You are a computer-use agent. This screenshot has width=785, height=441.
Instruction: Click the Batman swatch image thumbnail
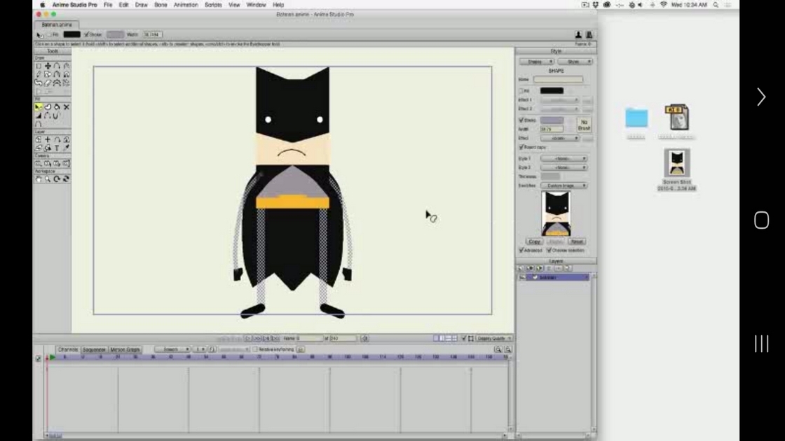(557, 214)
